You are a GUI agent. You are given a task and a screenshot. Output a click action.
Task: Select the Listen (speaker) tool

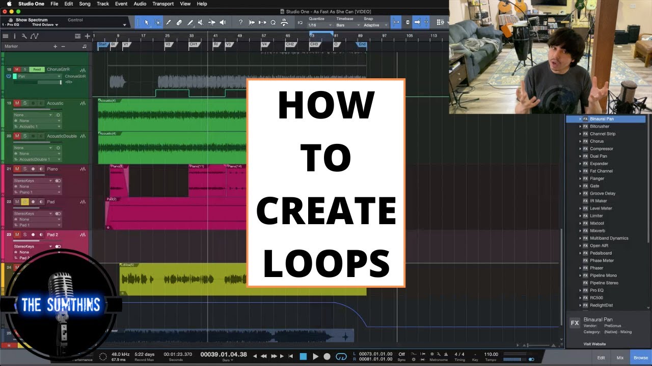click(x=223, y=22)
